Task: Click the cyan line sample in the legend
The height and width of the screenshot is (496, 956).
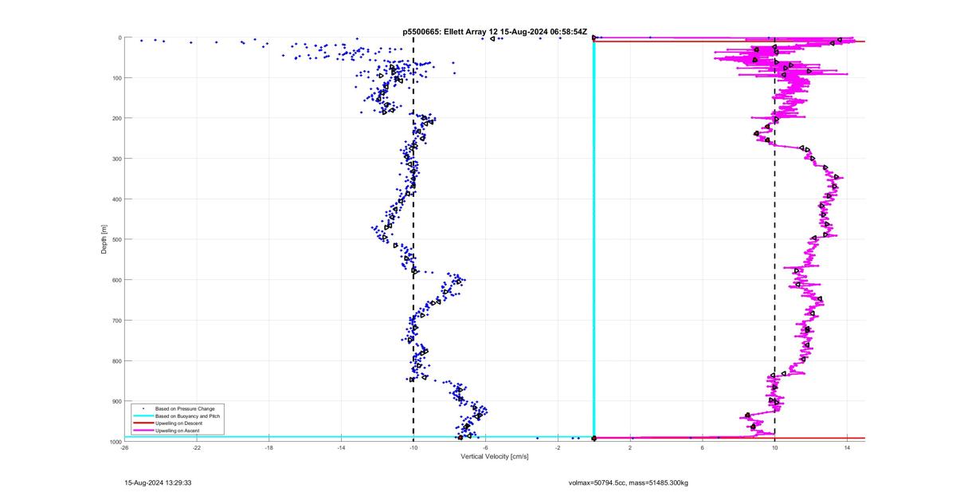Action: coord(142,416)
